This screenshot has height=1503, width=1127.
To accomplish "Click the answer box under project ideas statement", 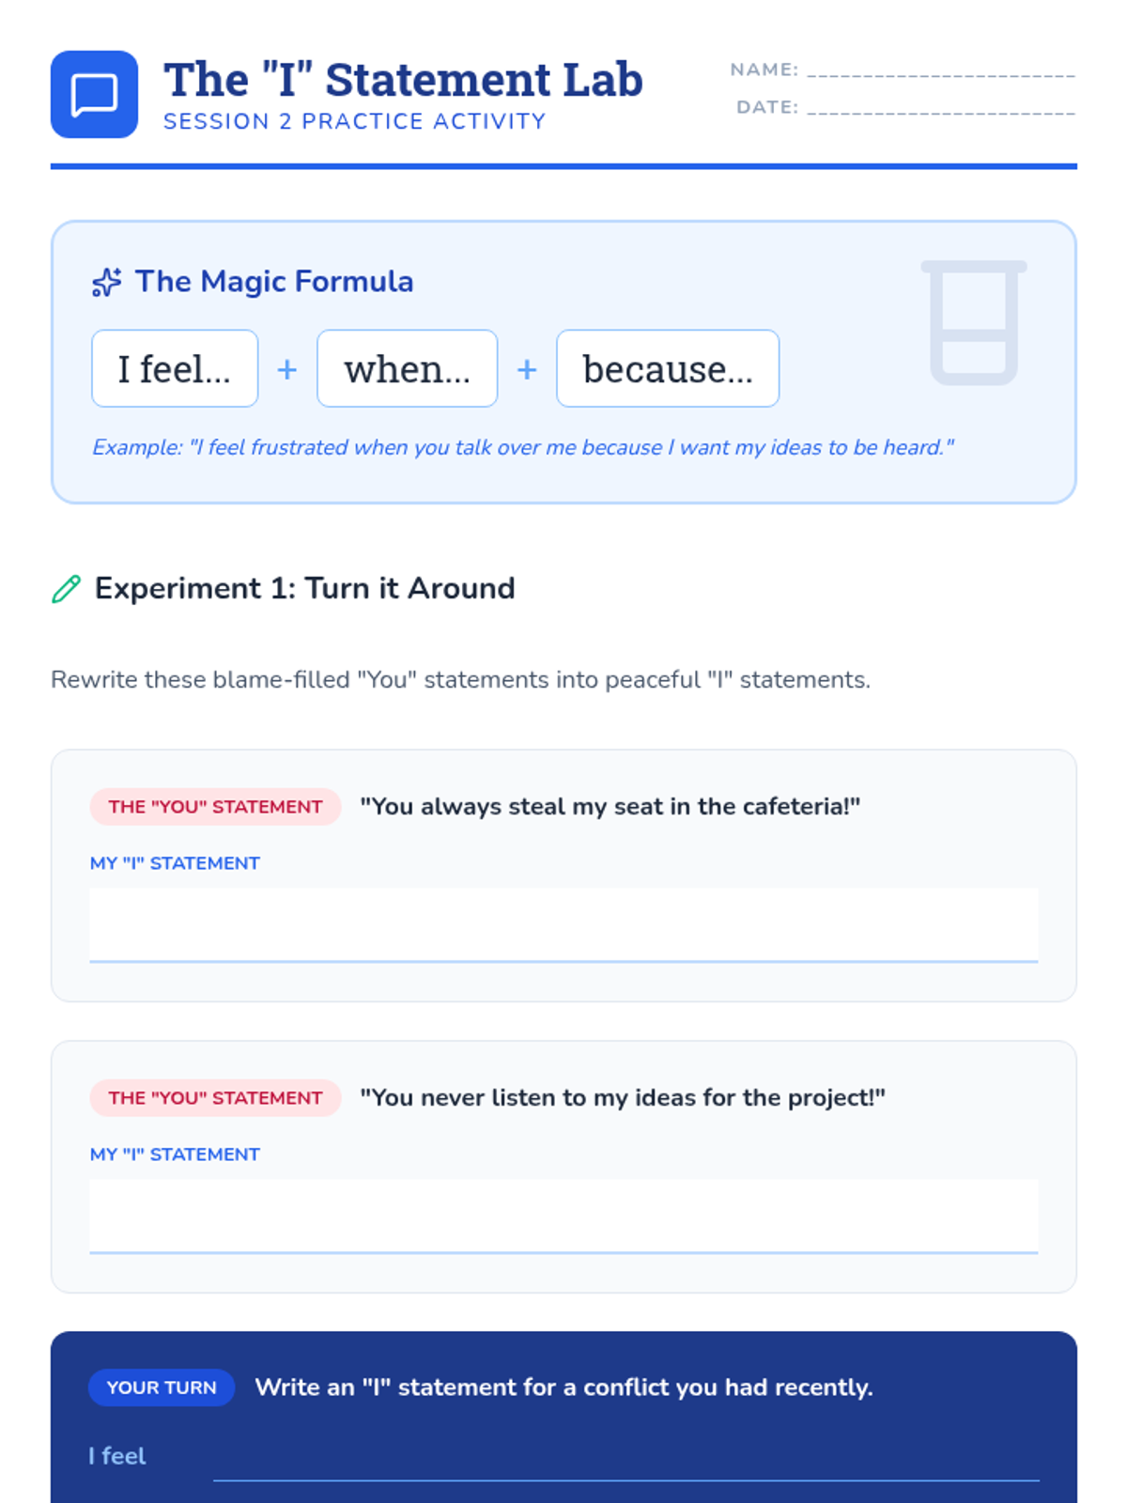I will 563,1216.
